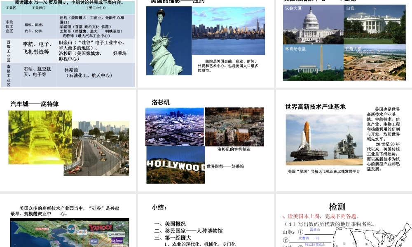Click the title 世界高新技术产业基地

(316, 107)
